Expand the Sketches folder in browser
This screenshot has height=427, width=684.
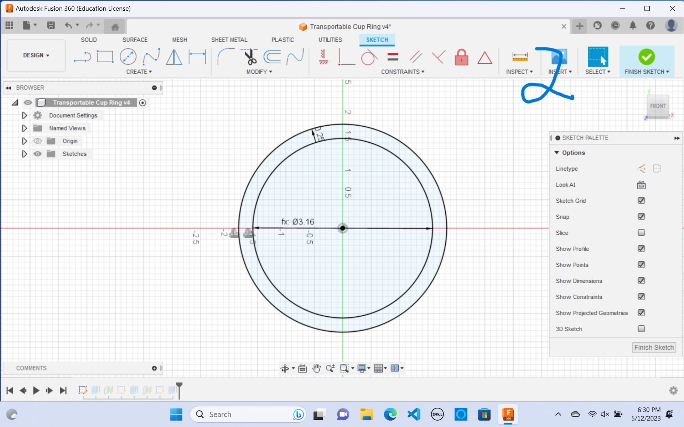coord(24,154)
